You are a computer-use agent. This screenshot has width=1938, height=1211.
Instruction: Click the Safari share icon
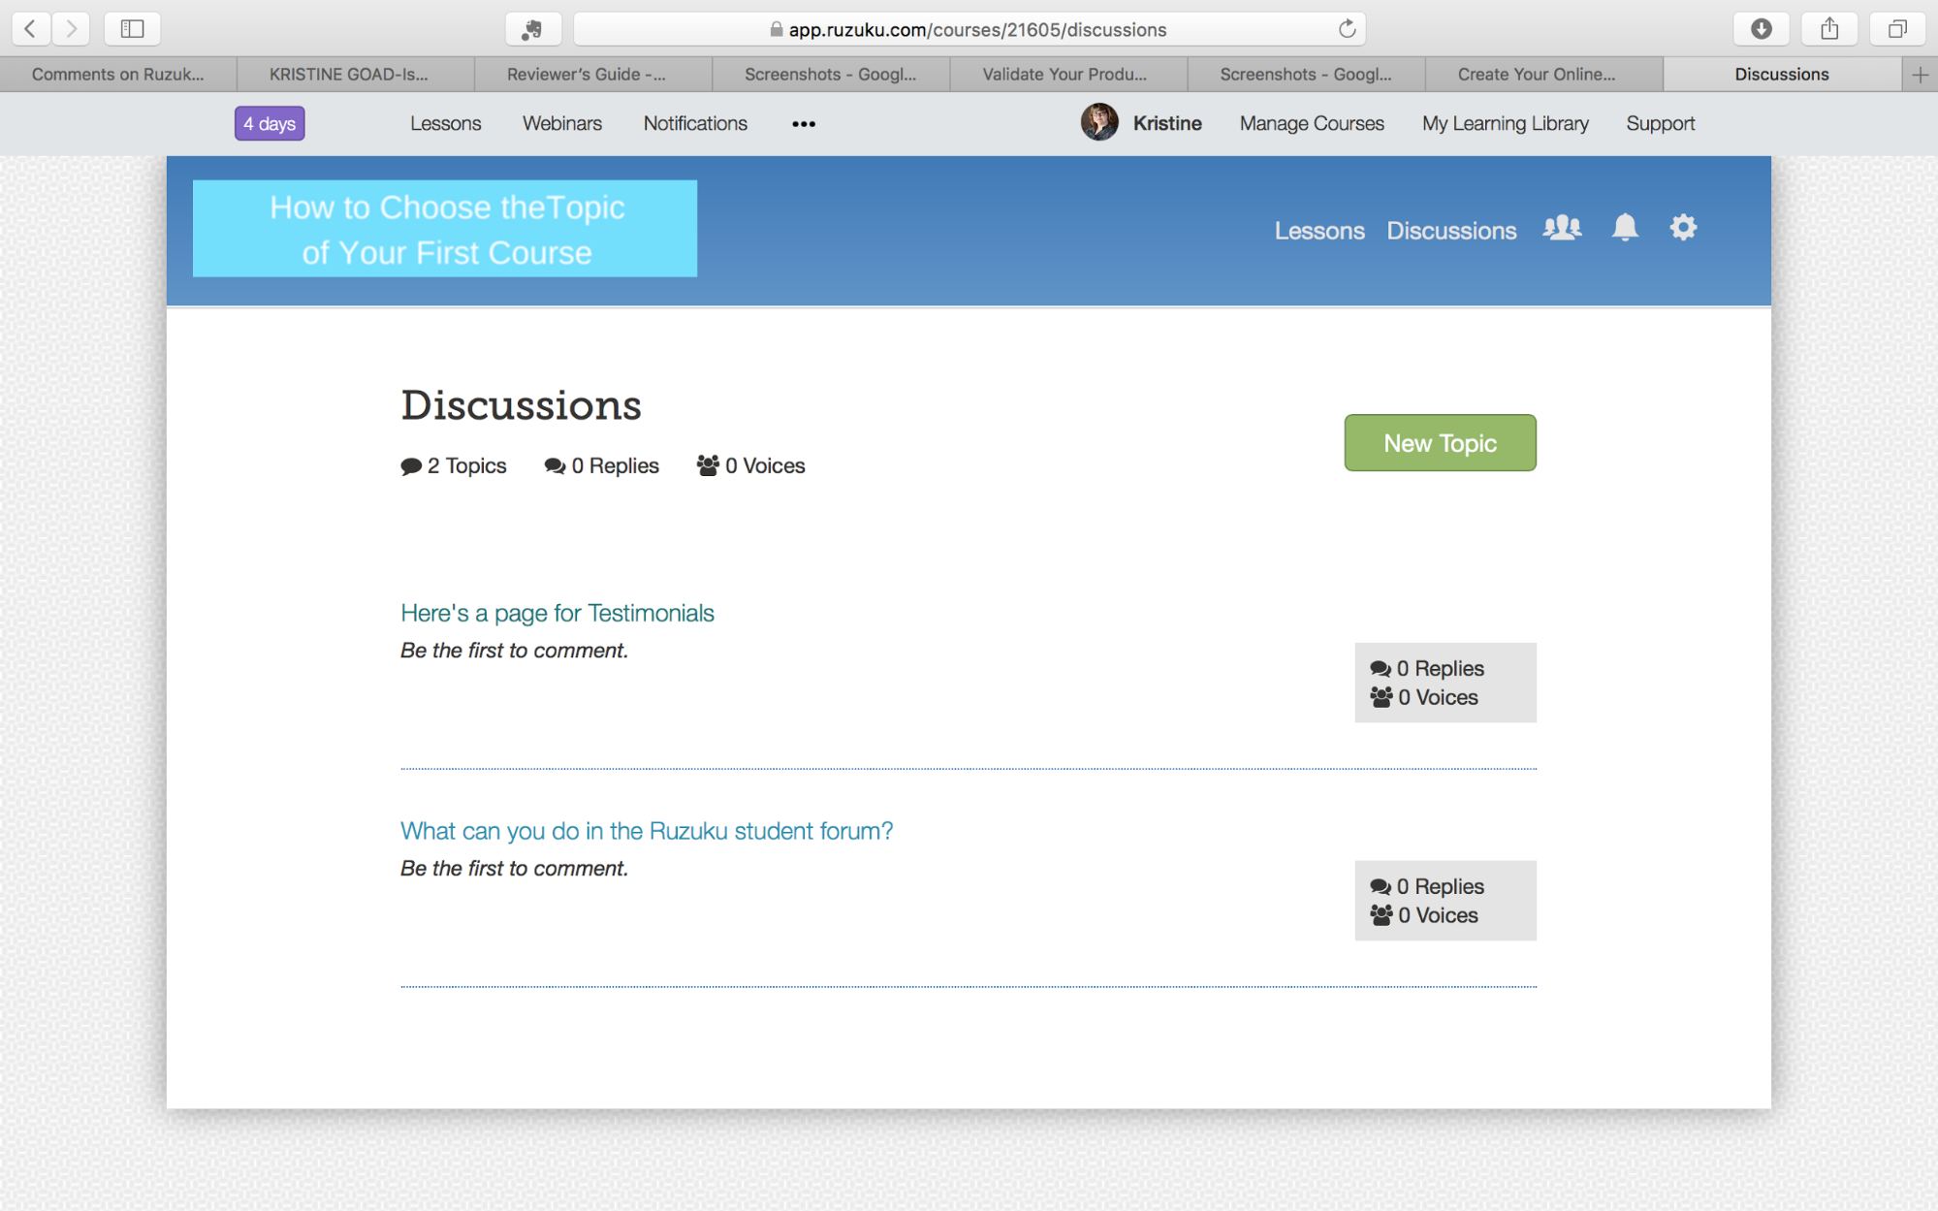pyautogui.click(x=1828, y=29)
